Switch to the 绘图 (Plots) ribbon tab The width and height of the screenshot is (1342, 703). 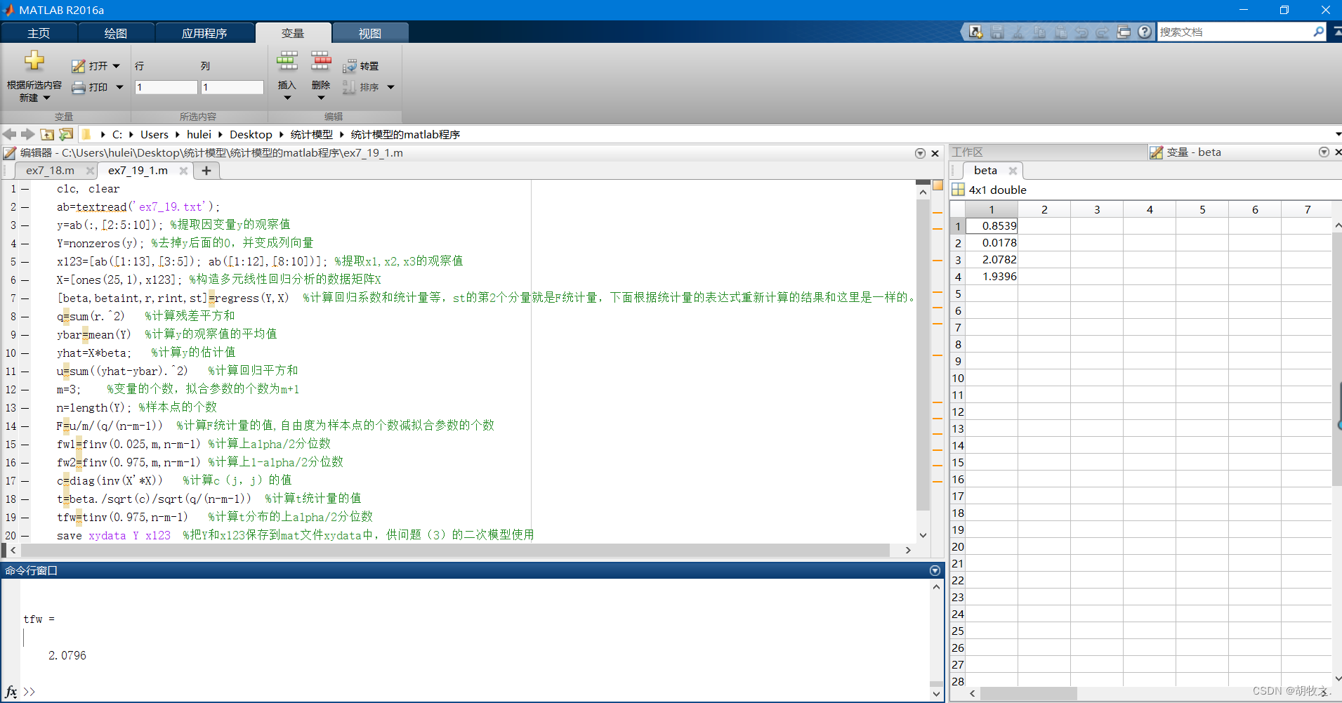(116, 33)
